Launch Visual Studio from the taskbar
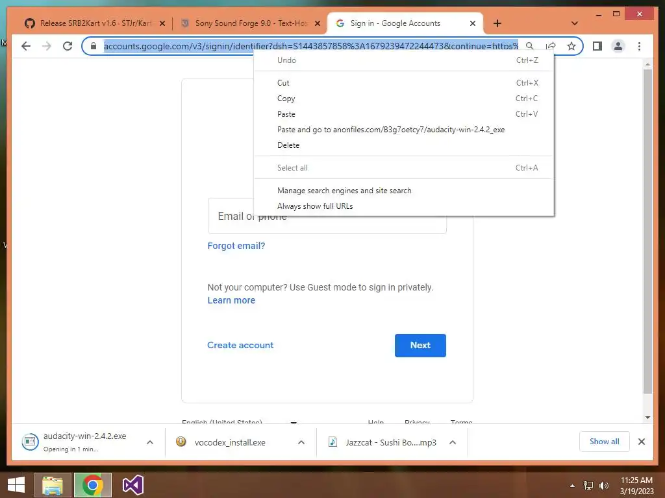 [x=133, y=485]
